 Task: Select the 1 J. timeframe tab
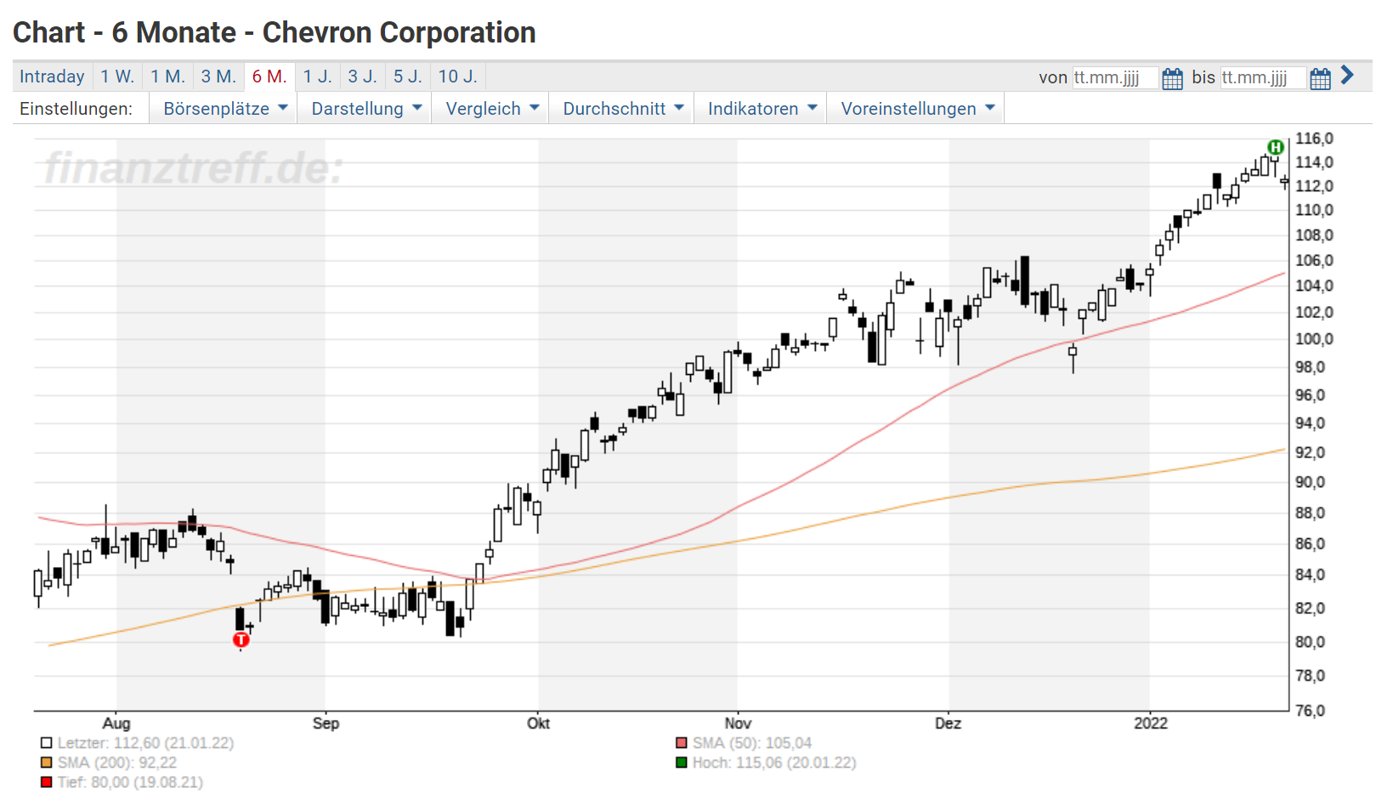pyautogui.click(x=318, y=77)
